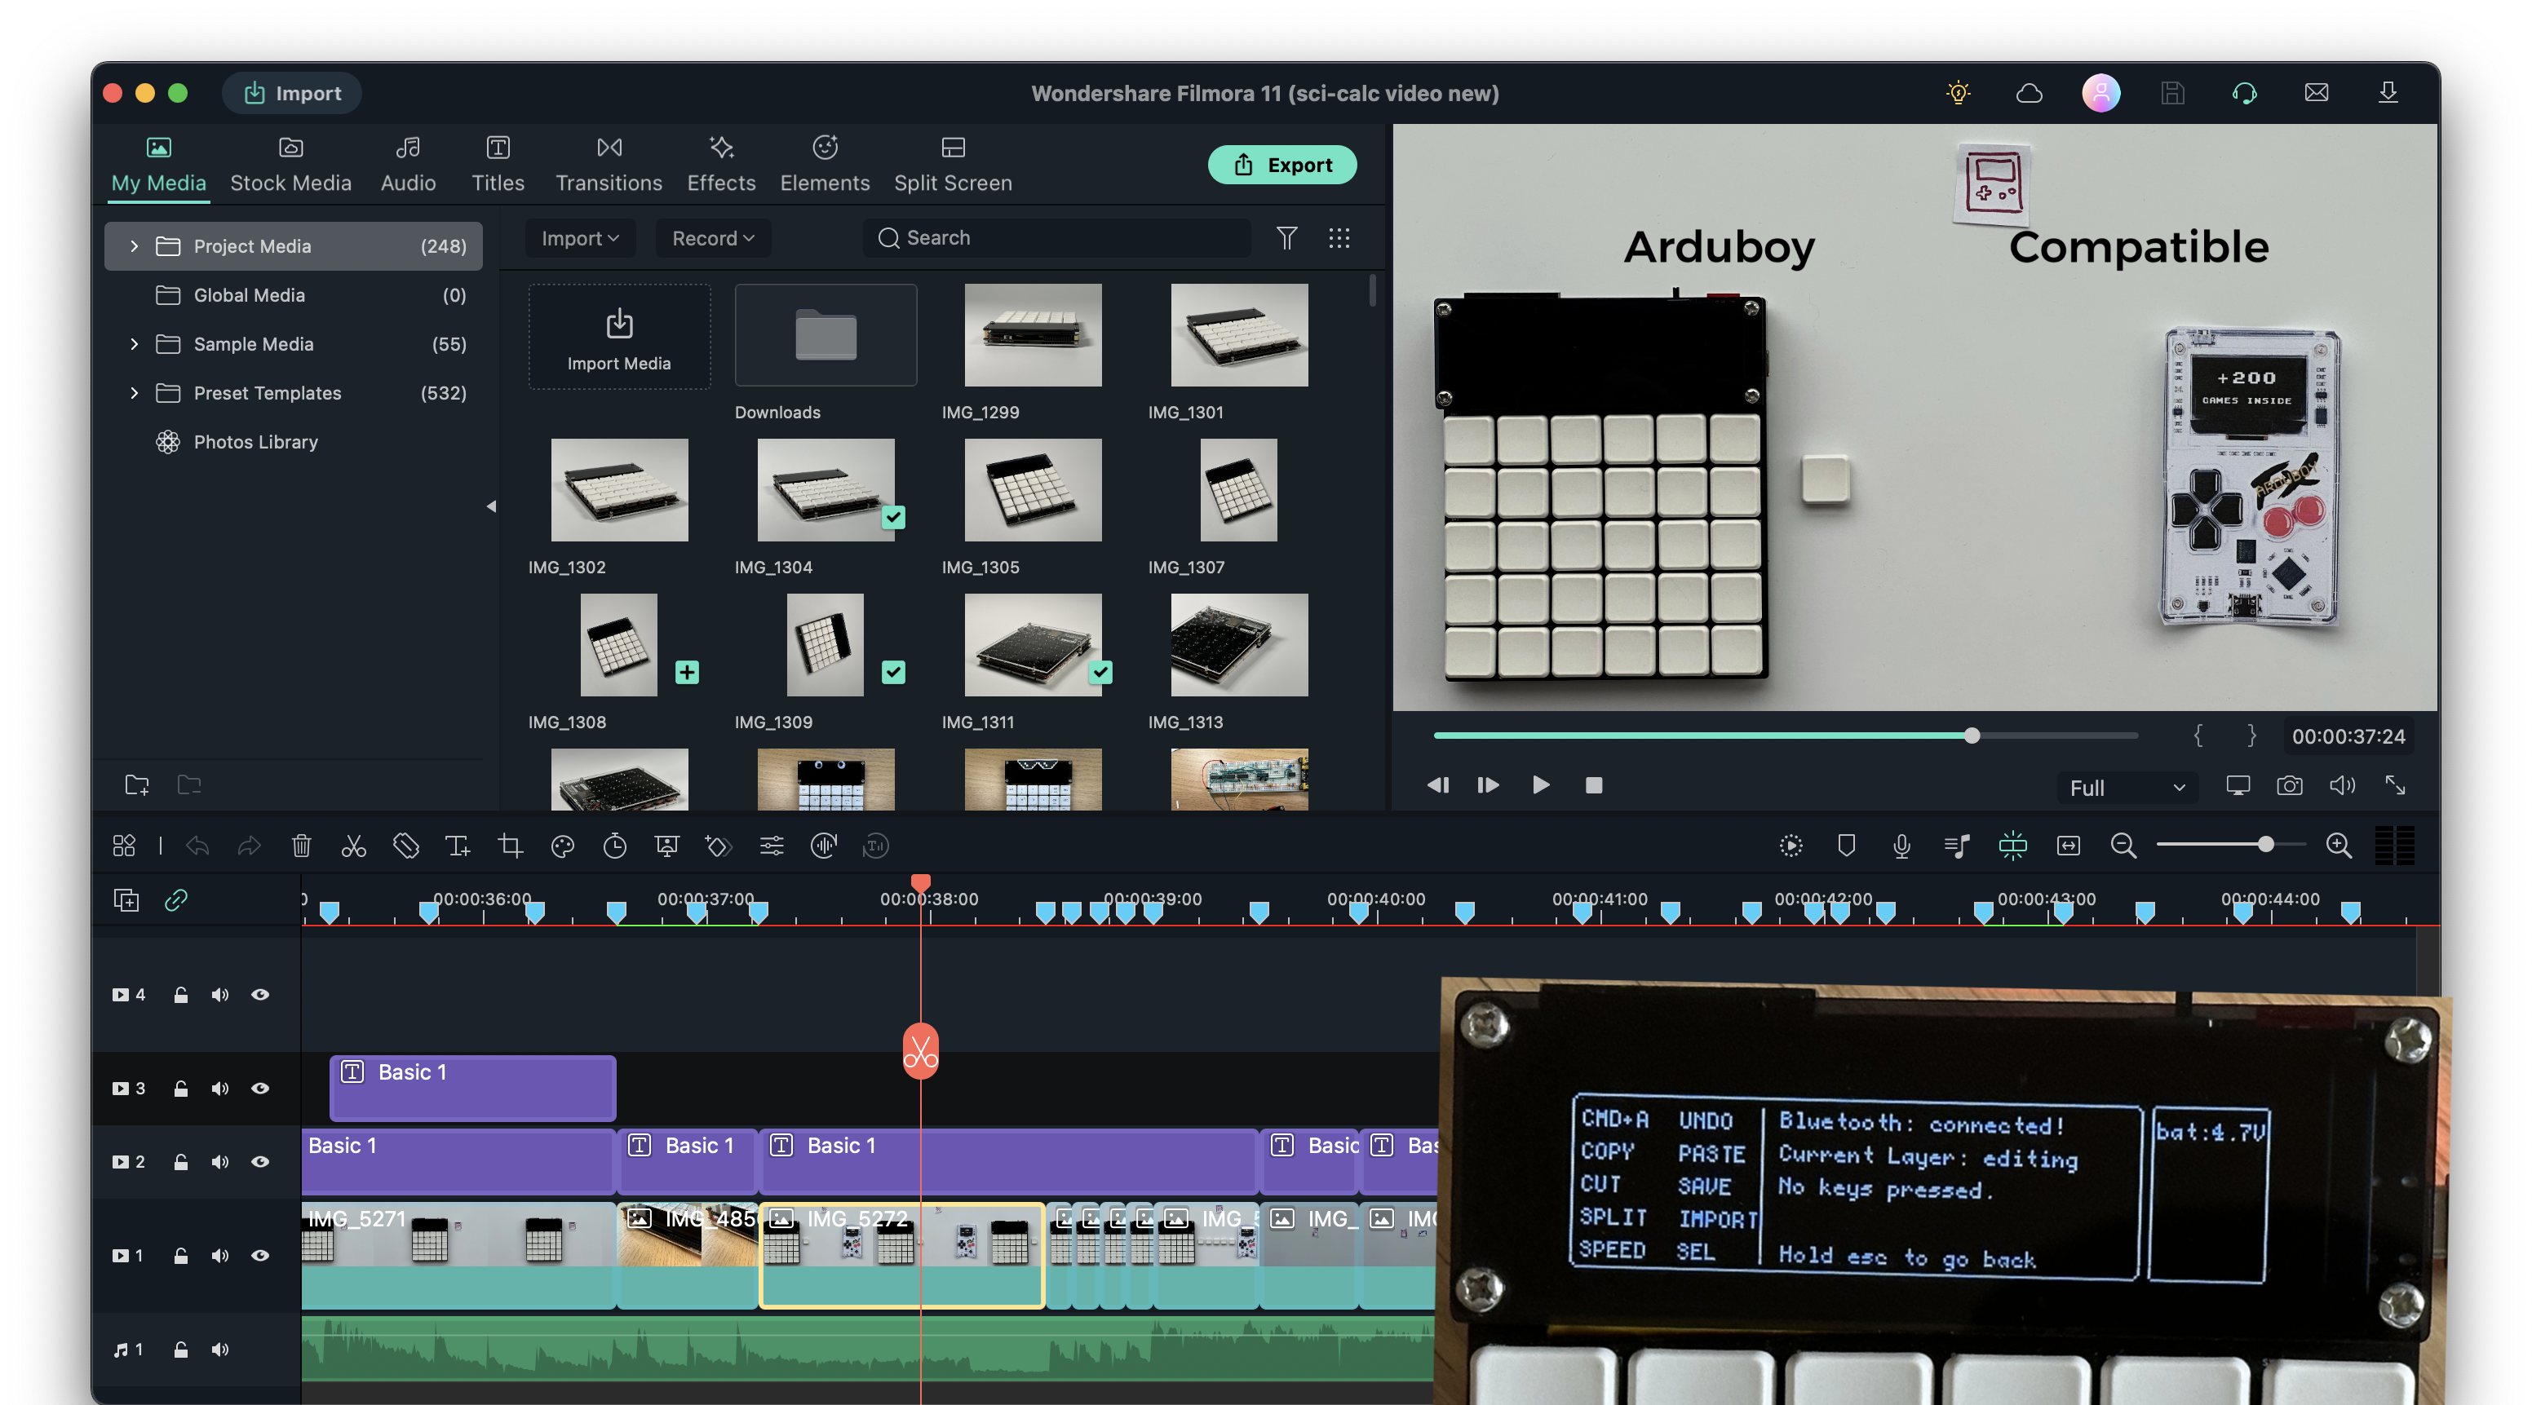The width and height of the screenshot is (2532, 1405).
Task: Expand the preview to fullscreen
Action: click(x=2396, y=786)
